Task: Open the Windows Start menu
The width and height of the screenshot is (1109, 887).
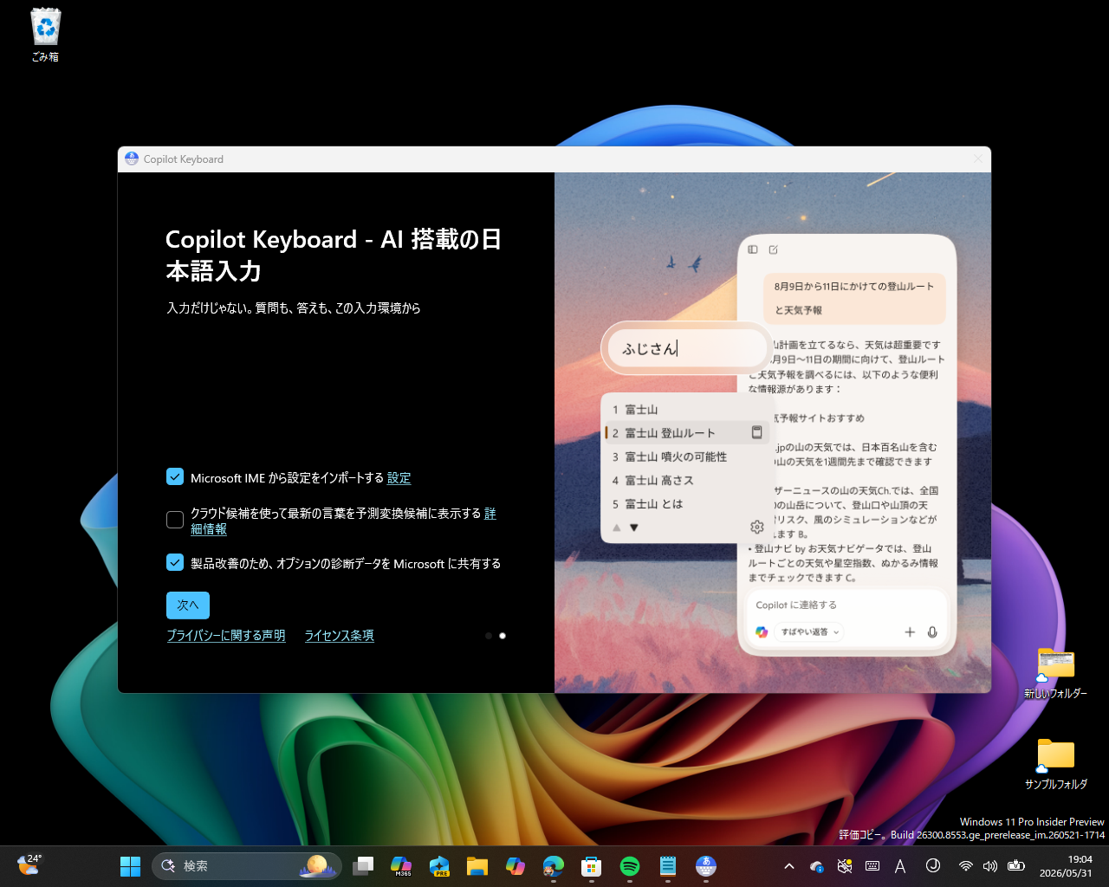Action: click(130, 865)
